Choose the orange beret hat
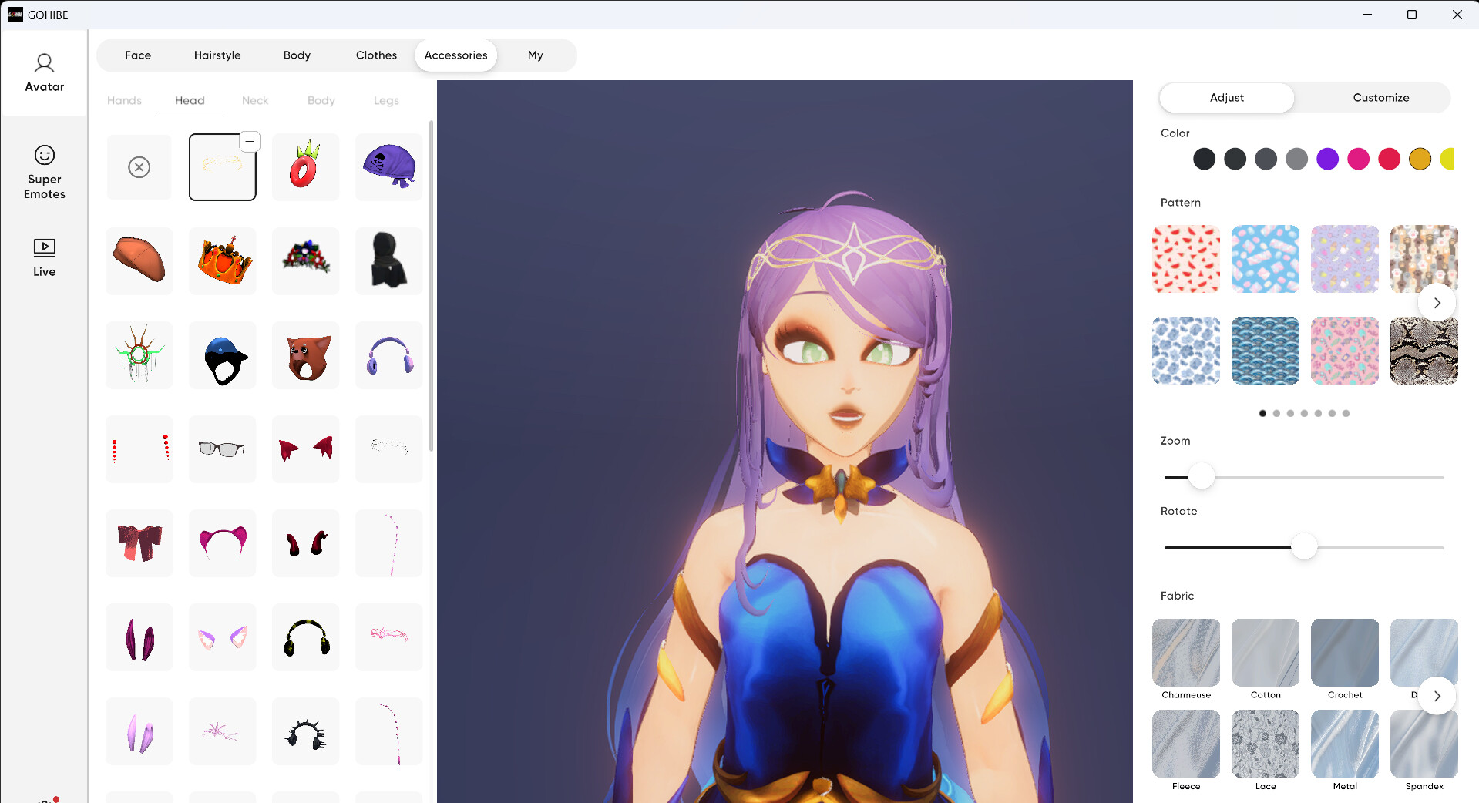Viewport: 1479px width, 803px height. (139, 261)
